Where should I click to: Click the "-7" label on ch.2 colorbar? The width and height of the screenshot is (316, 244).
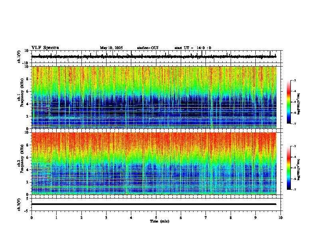click(x=294, y=190)
